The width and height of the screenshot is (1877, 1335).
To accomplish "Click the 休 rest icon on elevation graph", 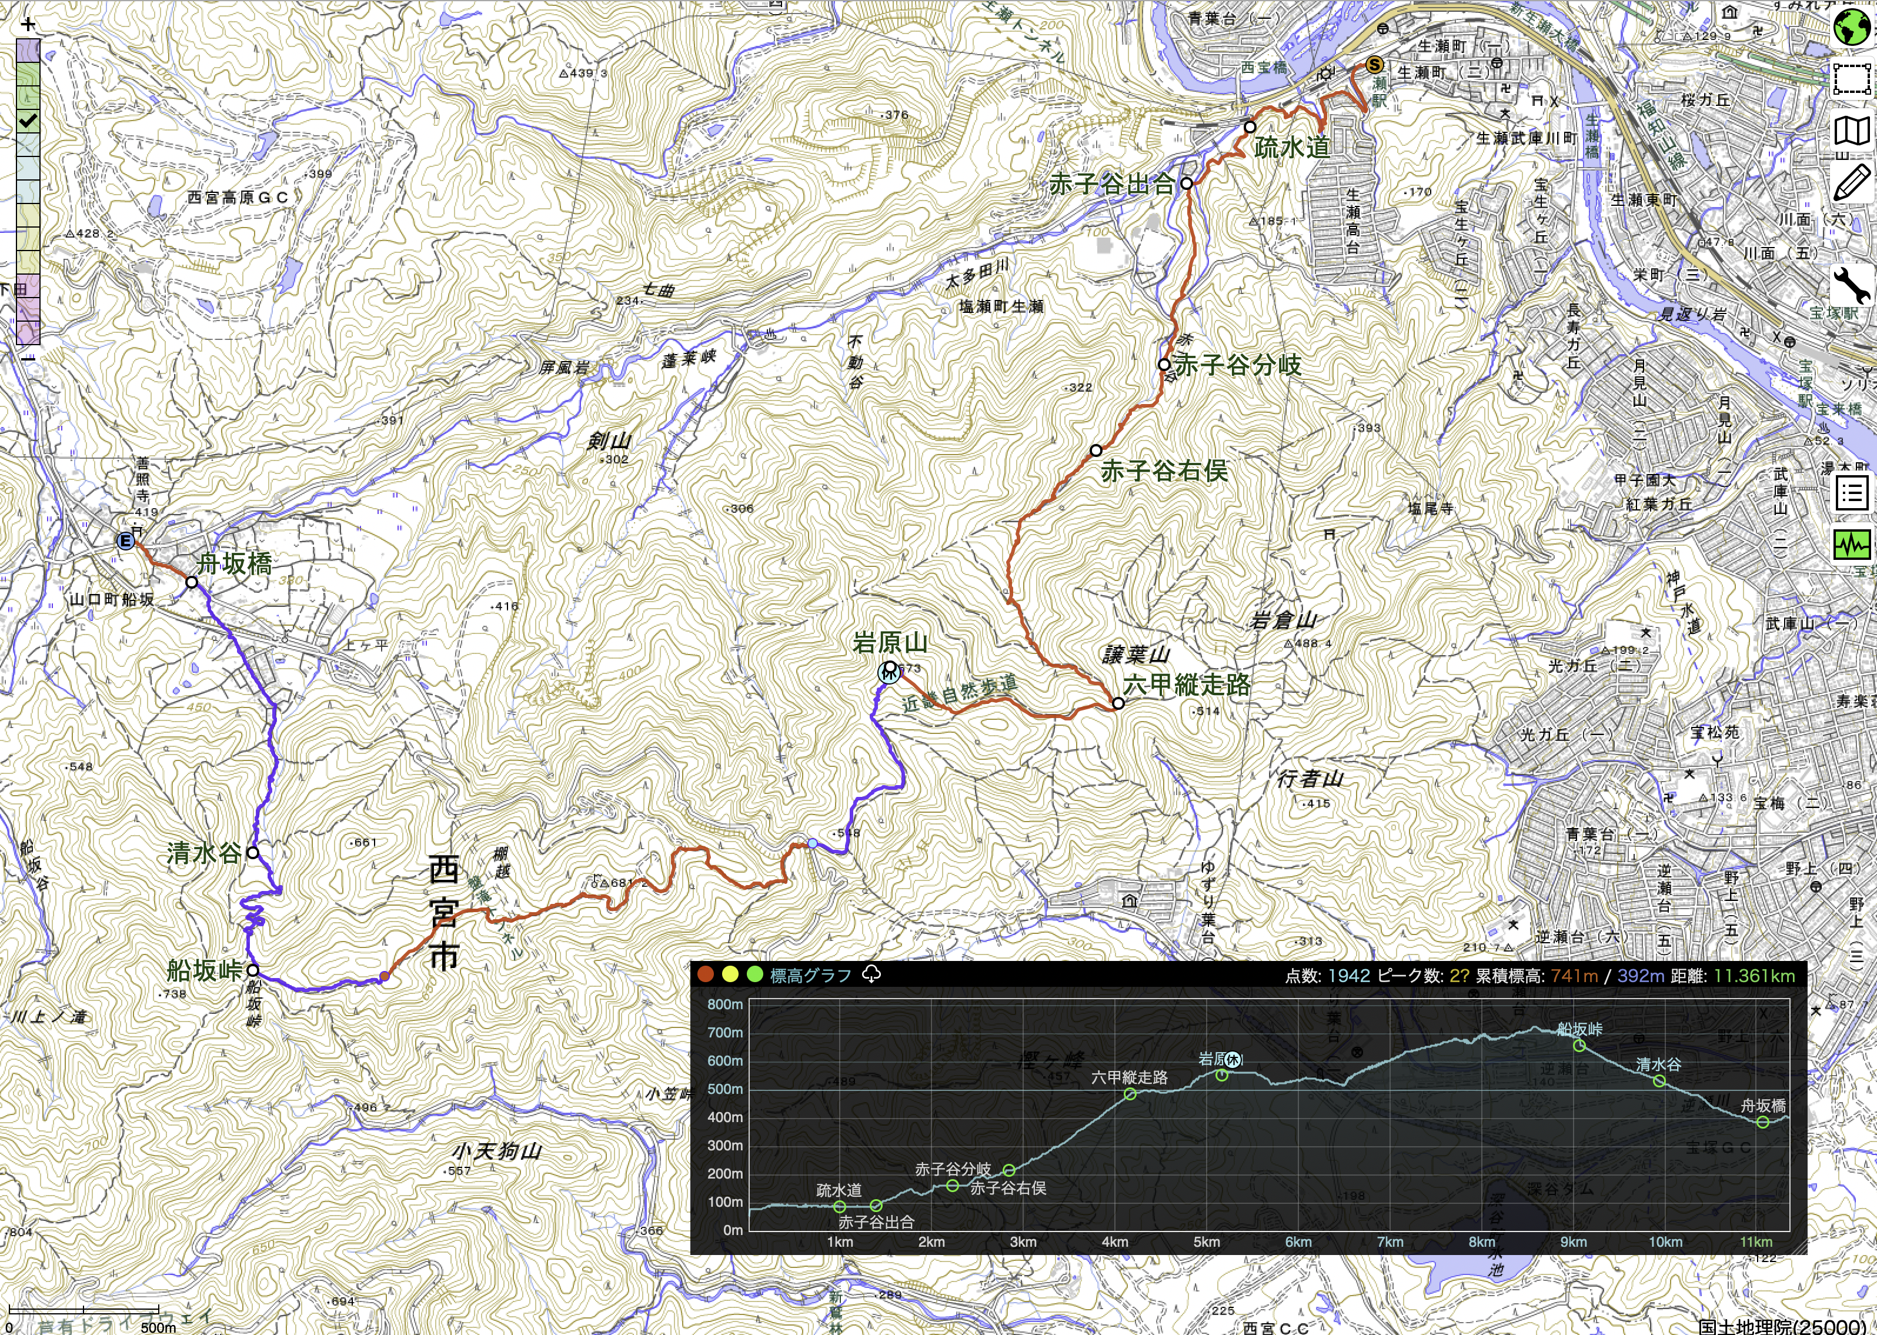I will click(1233, 1060).
